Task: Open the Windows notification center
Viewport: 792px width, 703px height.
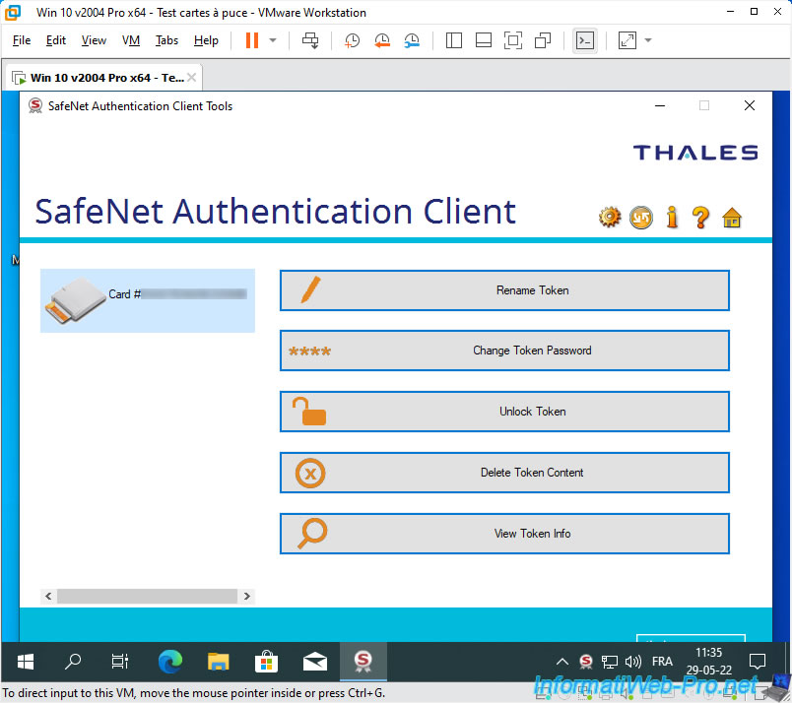Action: [758, 662]
